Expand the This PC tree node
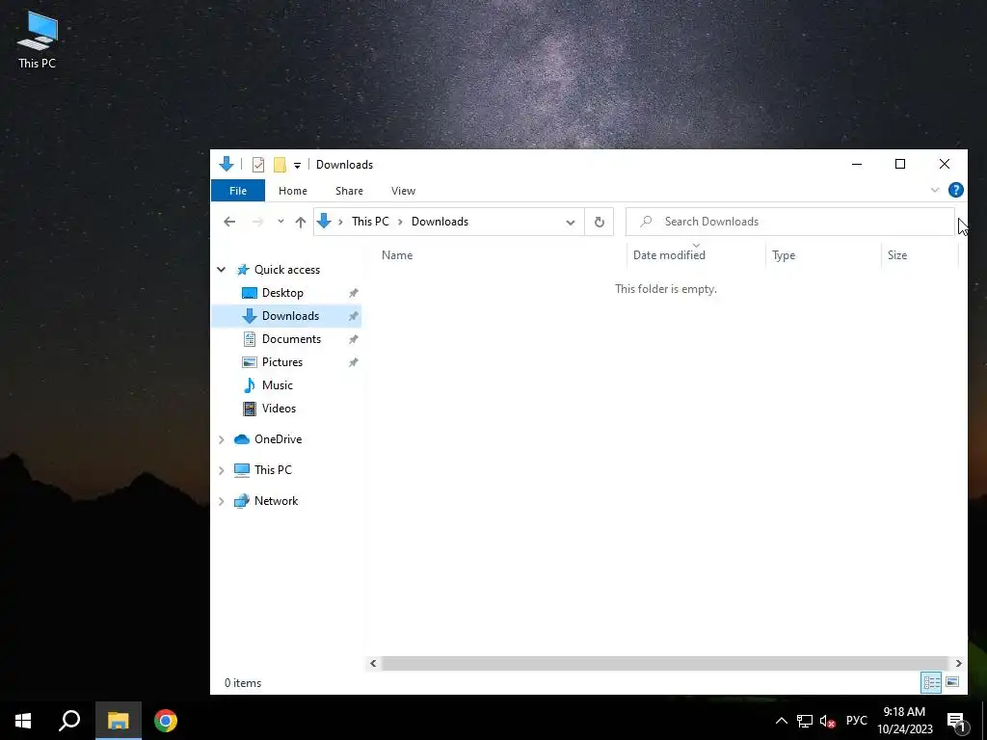This screenshot has width=987, height=740. (x=222, y=470)
